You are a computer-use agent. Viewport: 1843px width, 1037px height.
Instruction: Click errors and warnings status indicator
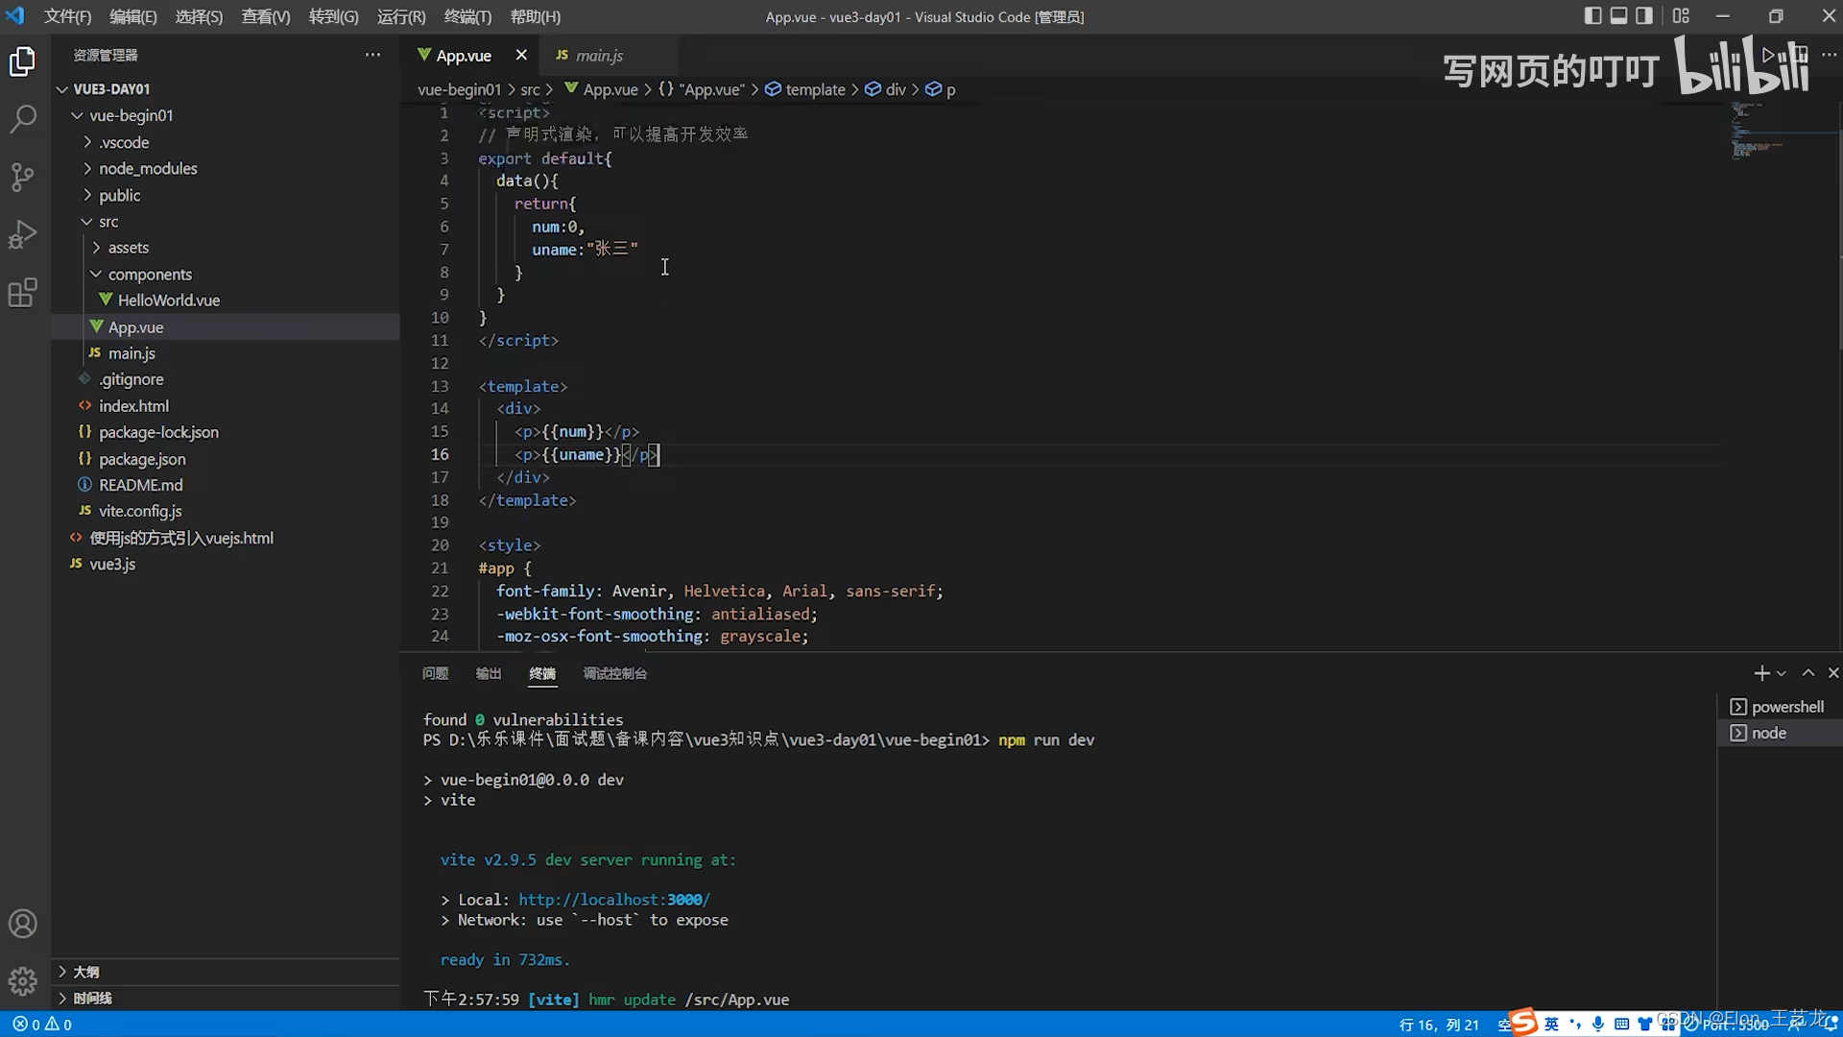pyautogui.click(x=42, y=1025)
